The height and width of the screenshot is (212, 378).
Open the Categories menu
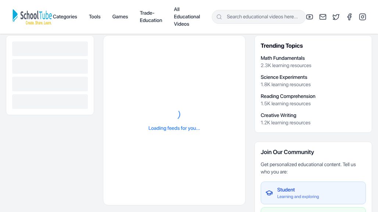click(65, 17)
